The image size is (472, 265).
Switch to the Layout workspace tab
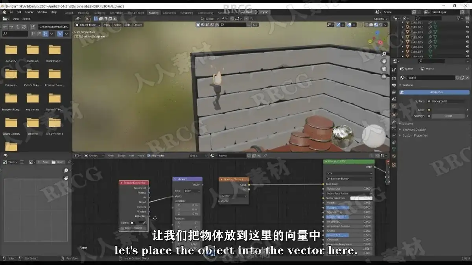tap(69, 12)
